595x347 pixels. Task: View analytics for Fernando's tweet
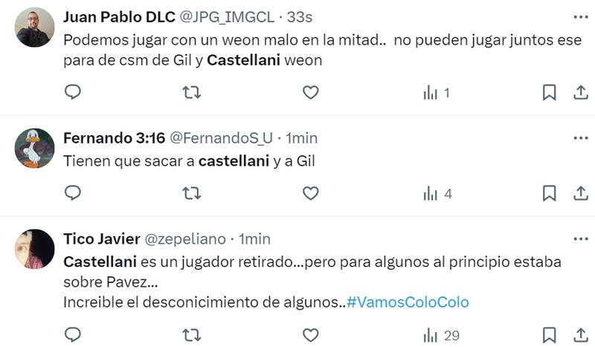(x=437, y=193)
